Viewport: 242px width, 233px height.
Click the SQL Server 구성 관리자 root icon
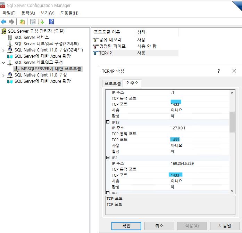4,31
